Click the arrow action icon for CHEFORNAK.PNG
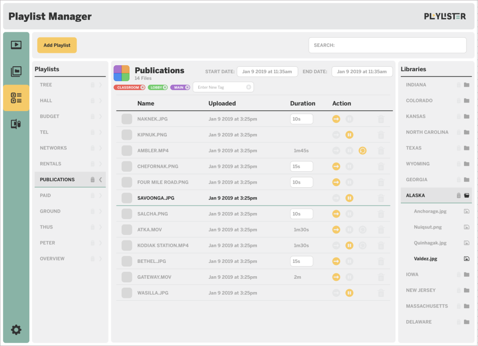The width and height of the screenshot is (478, 346). 336,166
